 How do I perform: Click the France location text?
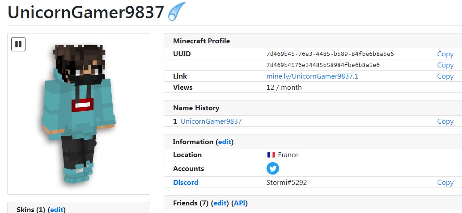tap(288, 155)
